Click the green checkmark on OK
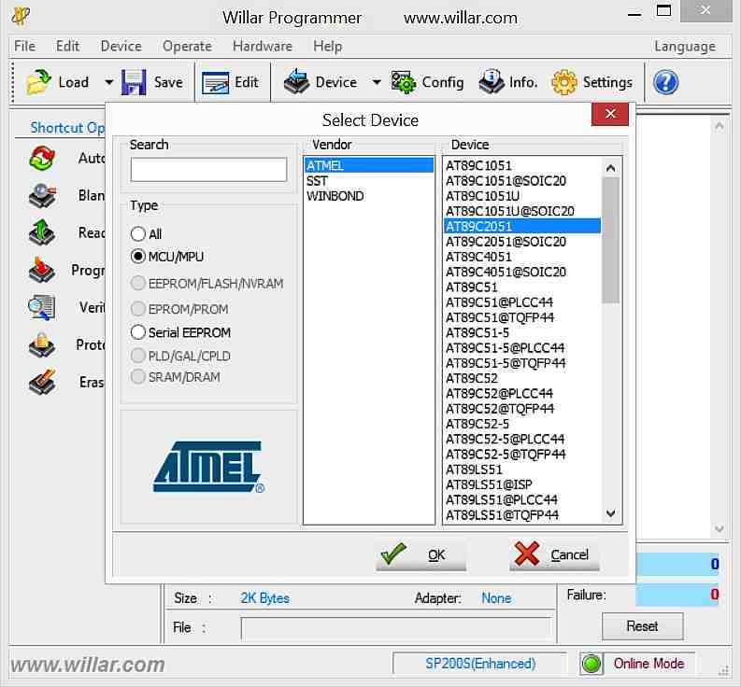Image resolution: width=741 pixels, height=687 pixels. coord(393,554)
